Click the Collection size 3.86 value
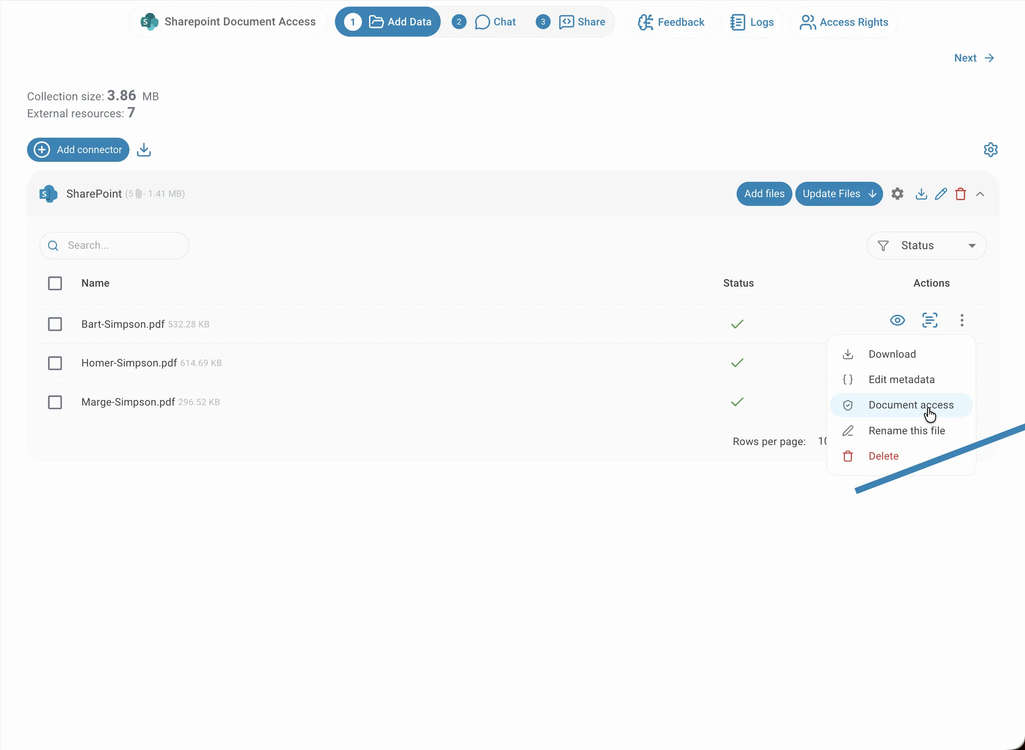The height and width of the screenshot is (750, 1025). (x=122, y=95)
